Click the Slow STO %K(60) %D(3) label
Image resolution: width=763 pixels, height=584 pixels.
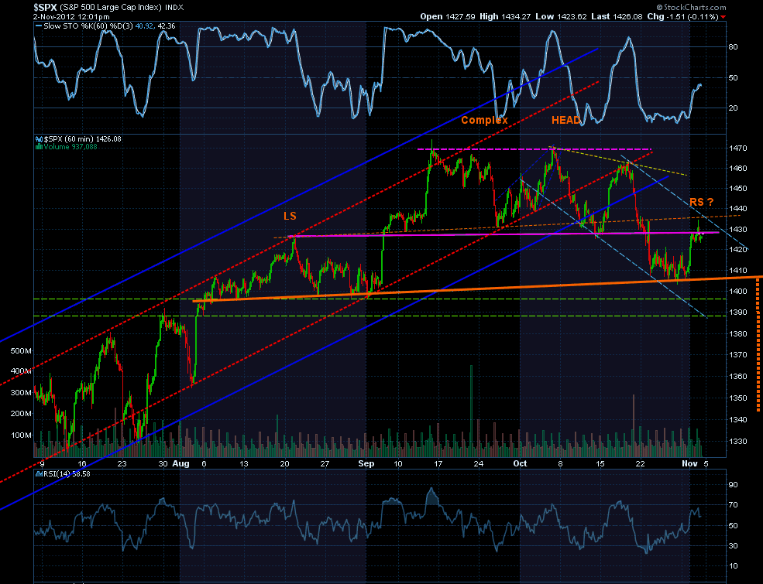(x=88, y=26)
